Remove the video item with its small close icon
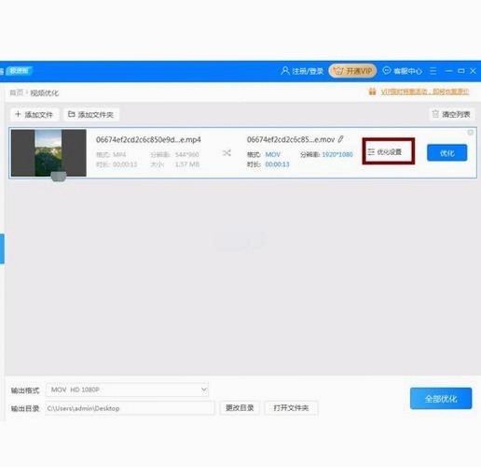This screenshot has width=481, height=467. pos(471,133)
